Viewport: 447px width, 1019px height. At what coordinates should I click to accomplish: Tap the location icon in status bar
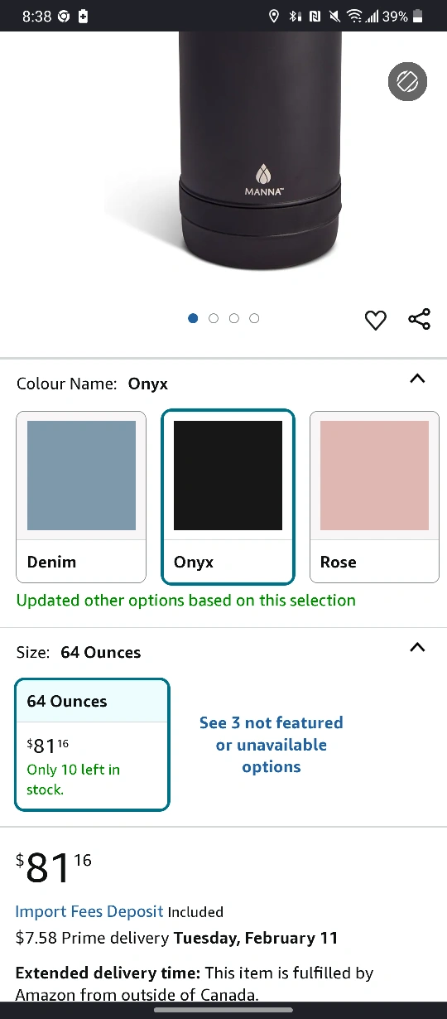pos(275,16)
